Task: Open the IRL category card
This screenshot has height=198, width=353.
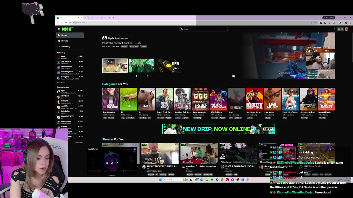Action: pos(129,99)
